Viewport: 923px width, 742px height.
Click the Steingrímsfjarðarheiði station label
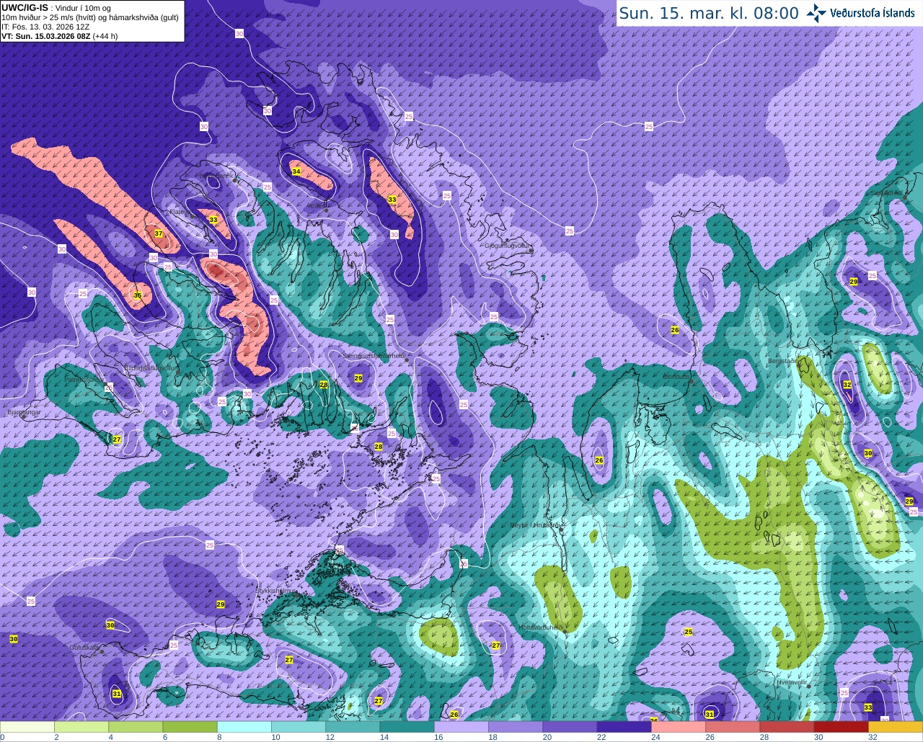point(374,355)
